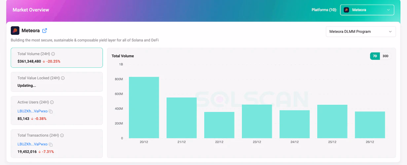This screenshot has width=407, height=165.
Task: Open LBUZKh...VaPwxo link under Total Transactions
Action: [32, 144]
